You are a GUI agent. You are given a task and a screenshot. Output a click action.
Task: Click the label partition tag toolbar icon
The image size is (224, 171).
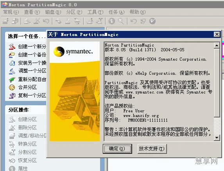pos(58,21)
